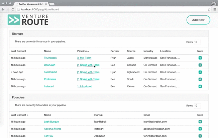Add note for DoorDash startup row

200,65
